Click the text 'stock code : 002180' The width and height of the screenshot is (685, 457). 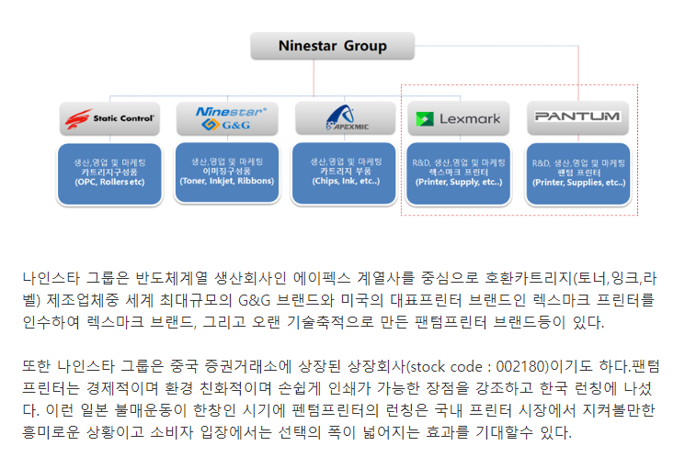(479, 366)
